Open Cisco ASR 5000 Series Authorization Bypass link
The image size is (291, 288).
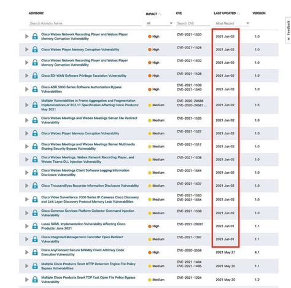81,89
